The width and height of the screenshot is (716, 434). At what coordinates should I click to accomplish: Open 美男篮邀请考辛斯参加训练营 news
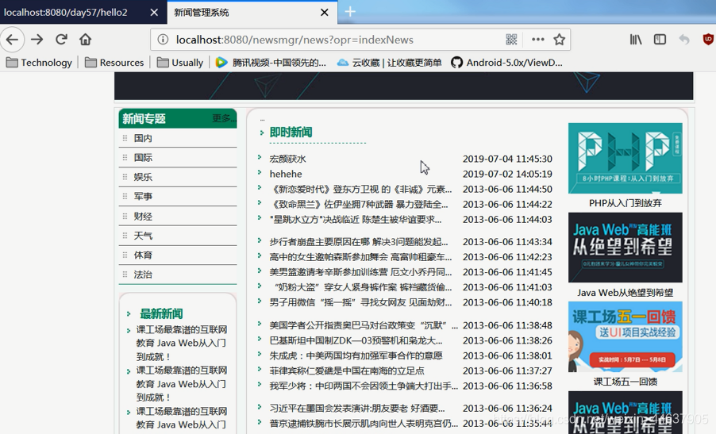pyautogui.click(x=360, y=272)
